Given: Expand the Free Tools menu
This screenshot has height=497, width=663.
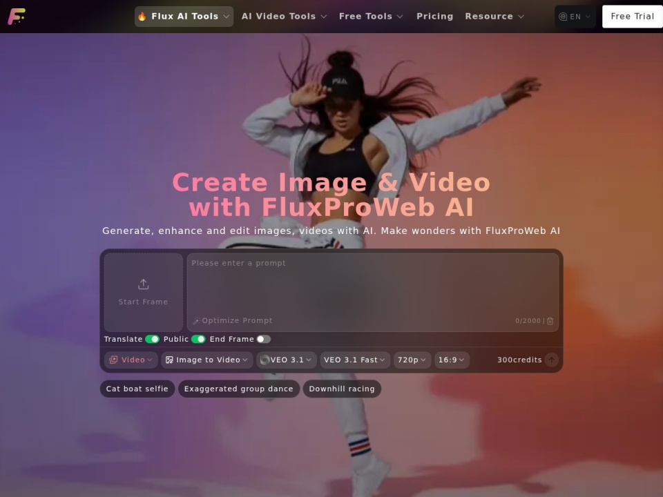Looking at the screenshot, I should tap(371, 17).
